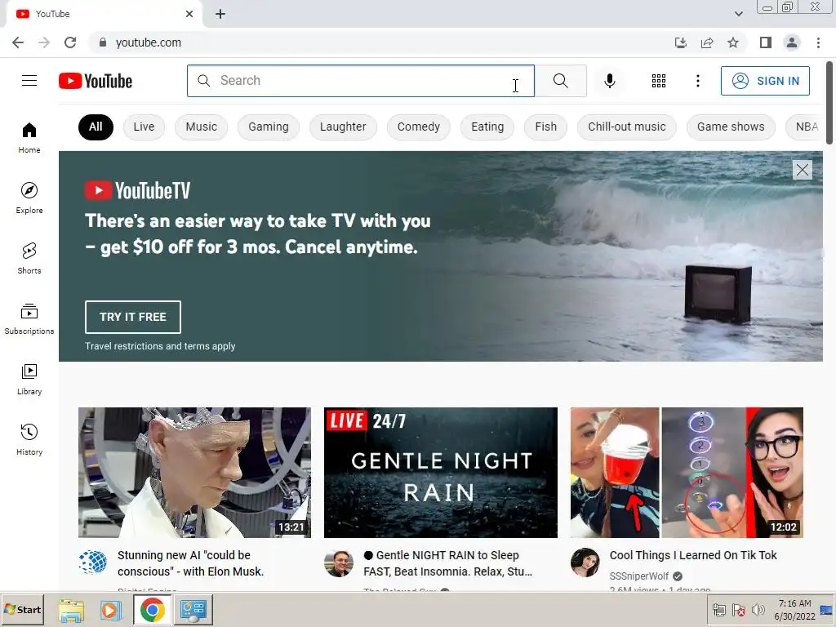Select the Live filter chip
836x627 pixels.
(x=144, y=127)
